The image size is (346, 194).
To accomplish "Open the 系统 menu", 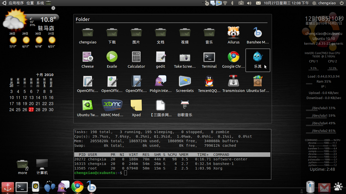I will tap(40, 3).
